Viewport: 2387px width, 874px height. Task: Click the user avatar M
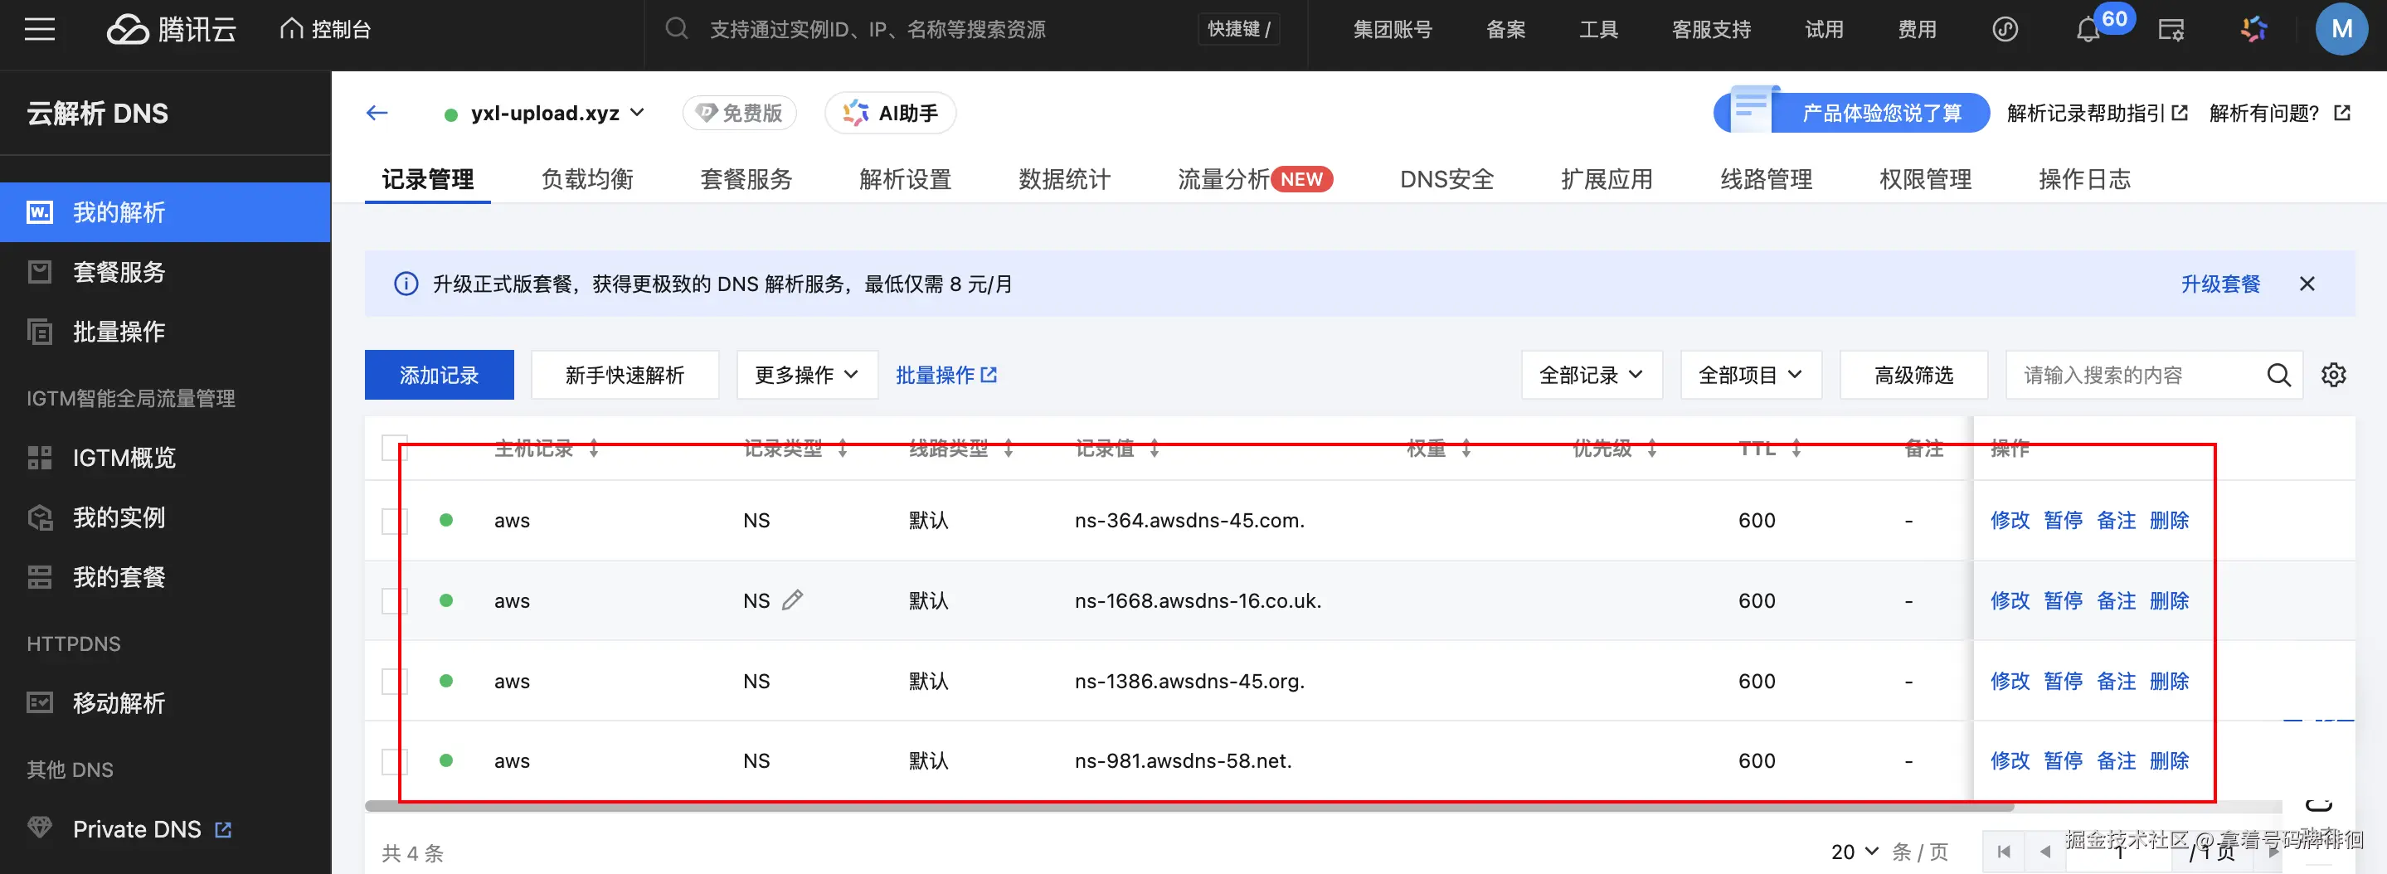(2341, 30)
